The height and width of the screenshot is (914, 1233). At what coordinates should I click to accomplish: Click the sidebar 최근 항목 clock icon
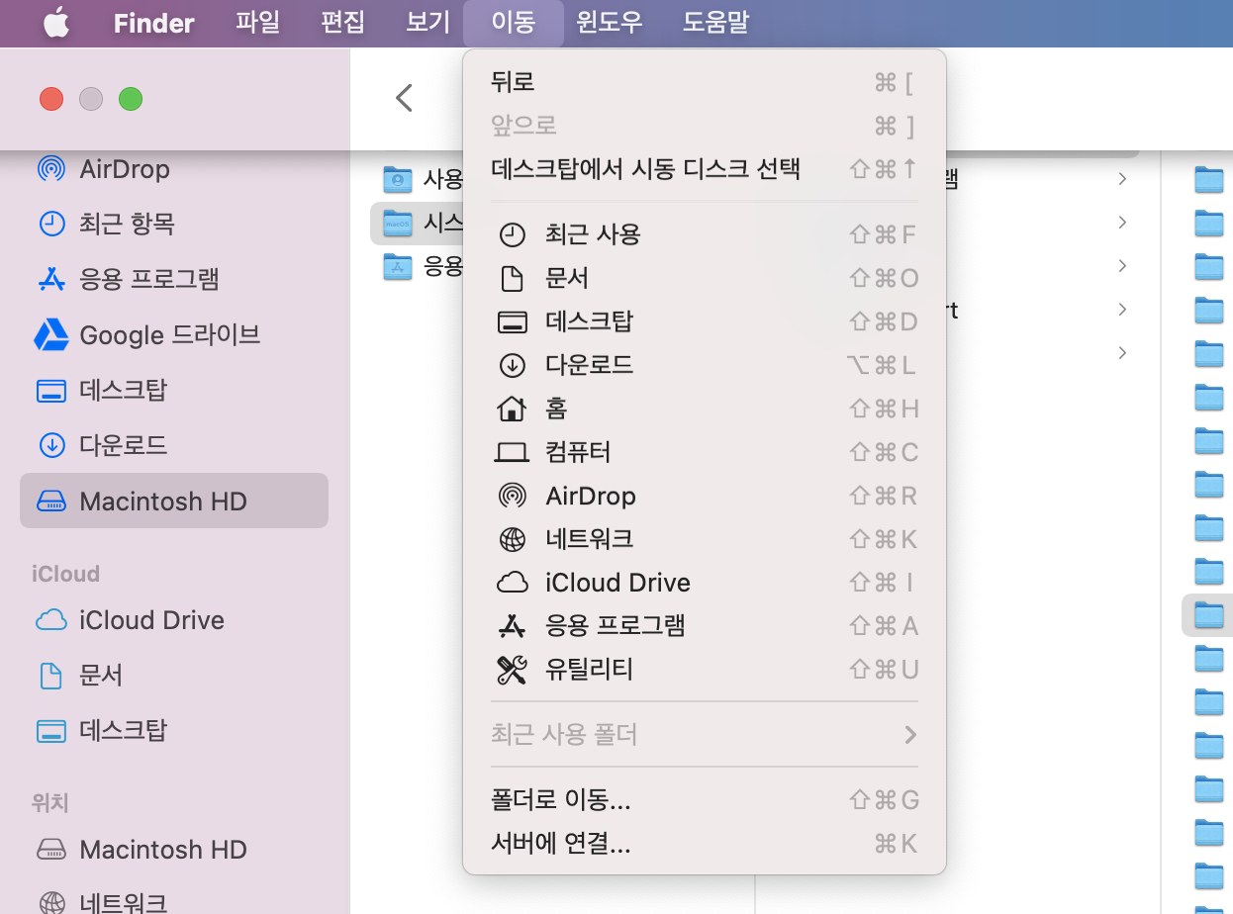51,225
